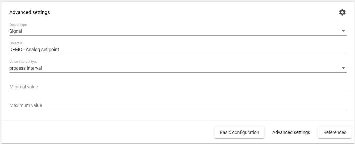The image size is (355, 144).
Task: Click the 'Object ID' field label
Action: point(16,43)
